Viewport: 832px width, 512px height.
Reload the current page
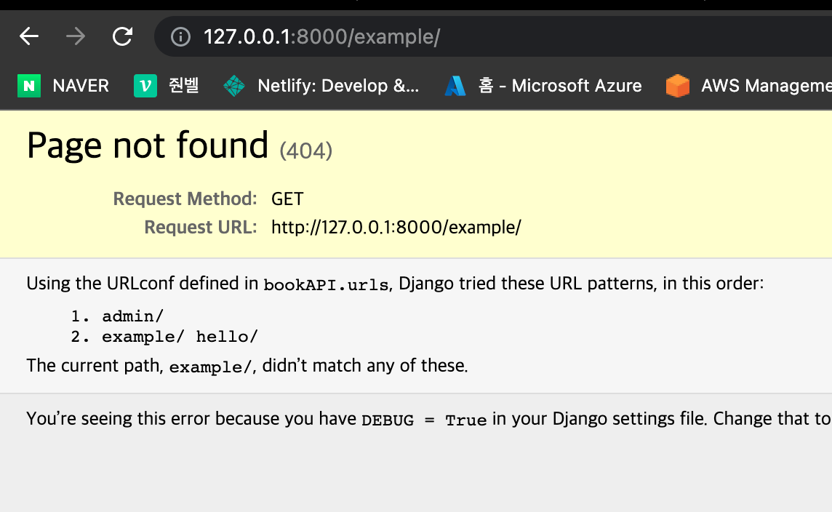[122, 36]
